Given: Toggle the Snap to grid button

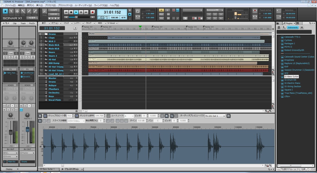Looking at the screenshot, I should pyautogui.click(x=45, y=11).
